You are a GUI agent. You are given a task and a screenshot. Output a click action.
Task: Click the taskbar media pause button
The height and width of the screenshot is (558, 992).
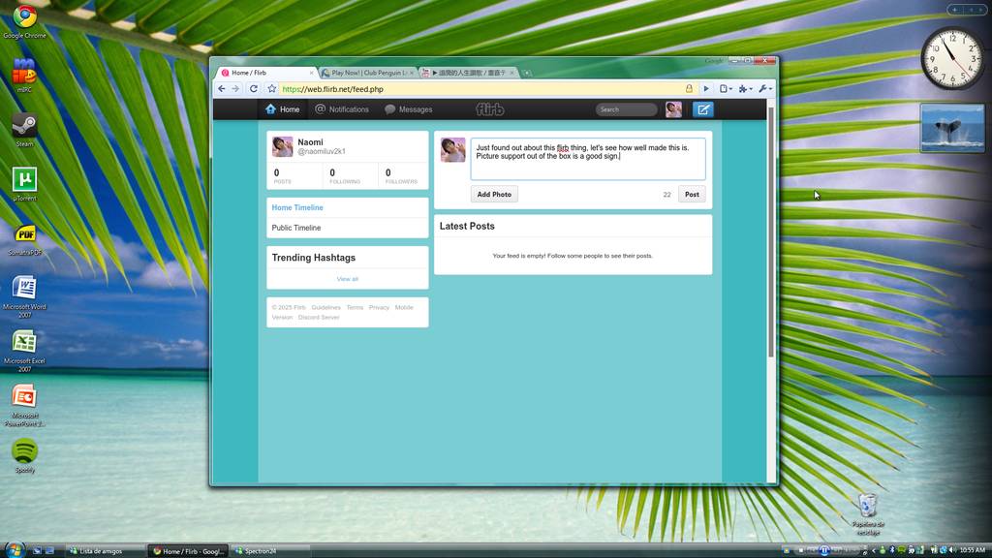(x=823, y=550)
